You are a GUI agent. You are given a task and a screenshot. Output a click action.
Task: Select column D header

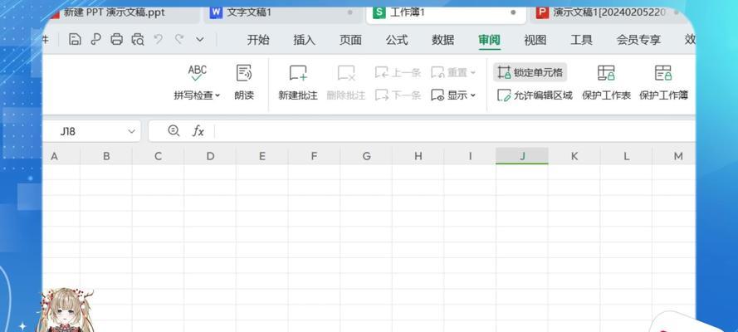(210, 156)
